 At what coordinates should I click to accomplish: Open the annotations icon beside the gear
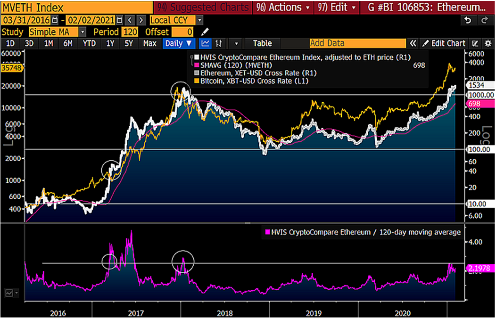(x=476, y=43)
